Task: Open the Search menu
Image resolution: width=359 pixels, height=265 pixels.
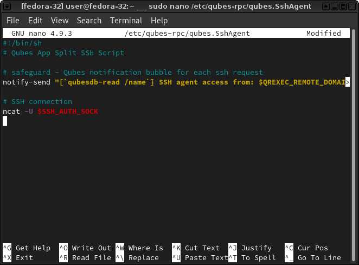Action: [89, 21]
